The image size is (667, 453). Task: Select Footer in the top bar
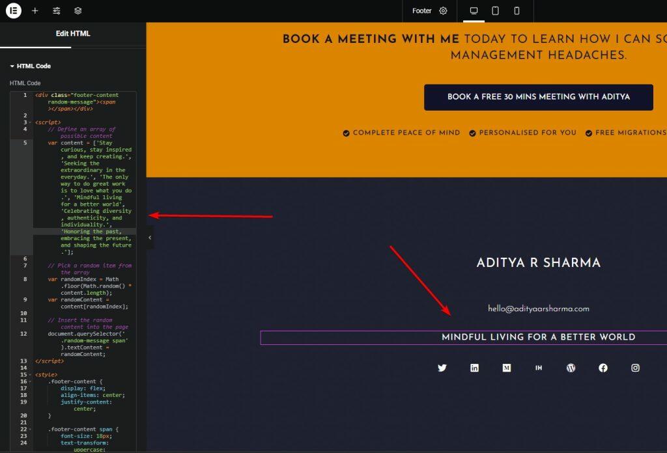point(421,10)
